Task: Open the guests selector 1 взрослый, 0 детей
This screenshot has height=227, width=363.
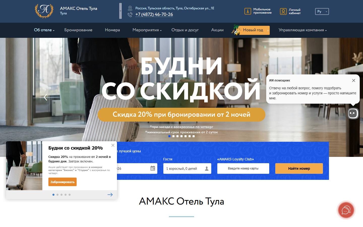Action: coord(187,168)
